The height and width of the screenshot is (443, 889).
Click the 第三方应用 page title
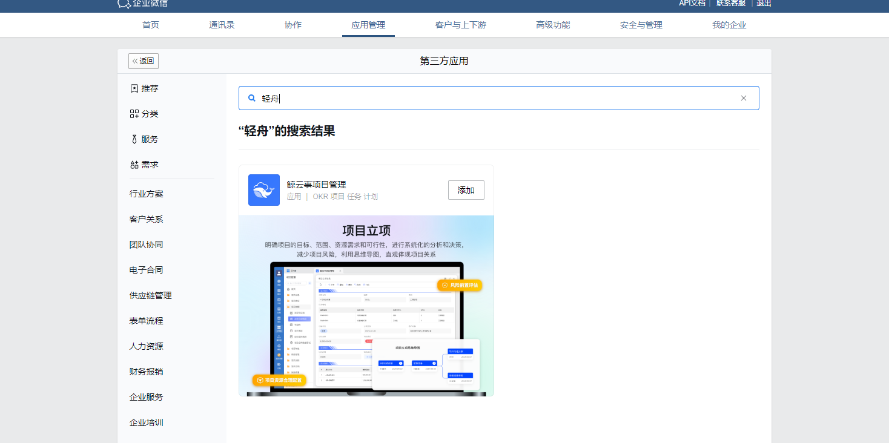click(444, 61)
